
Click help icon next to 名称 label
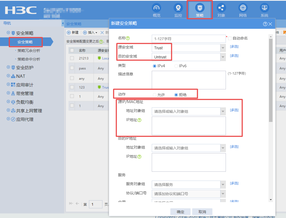tap(128, 38)
